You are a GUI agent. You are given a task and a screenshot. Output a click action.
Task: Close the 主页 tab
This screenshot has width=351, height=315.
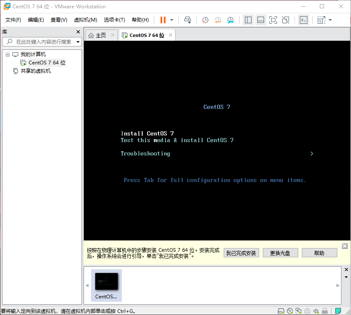click(x=113, y=35)
